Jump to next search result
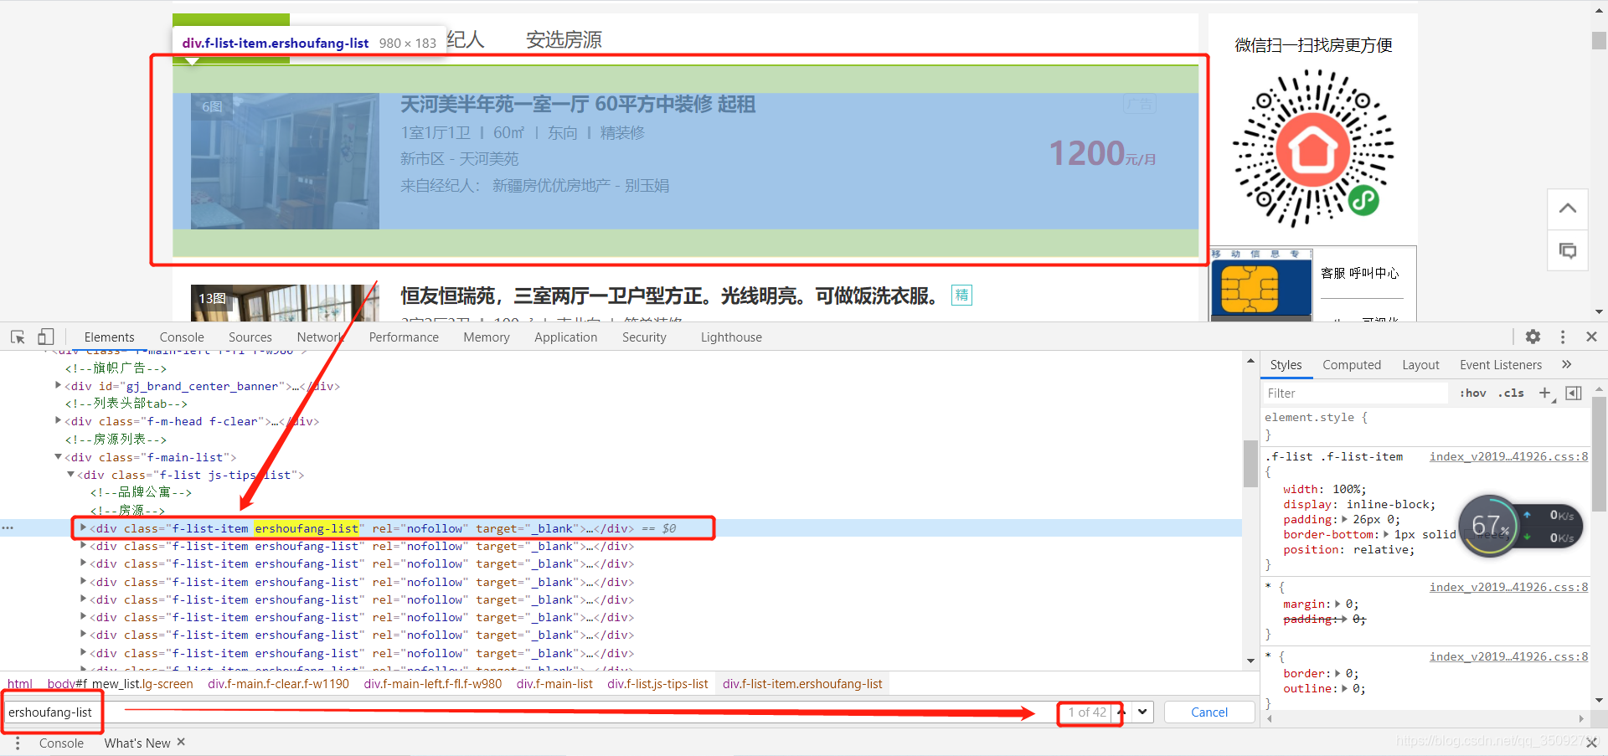The image size is (1608, 756). (x=1142, y=712)
